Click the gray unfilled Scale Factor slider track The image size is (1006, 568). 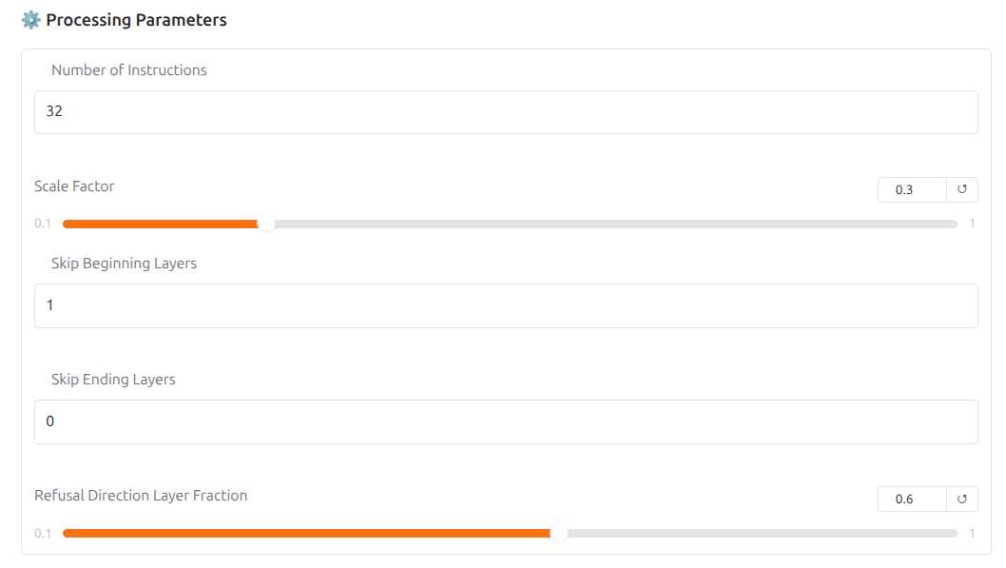(609, 224)
